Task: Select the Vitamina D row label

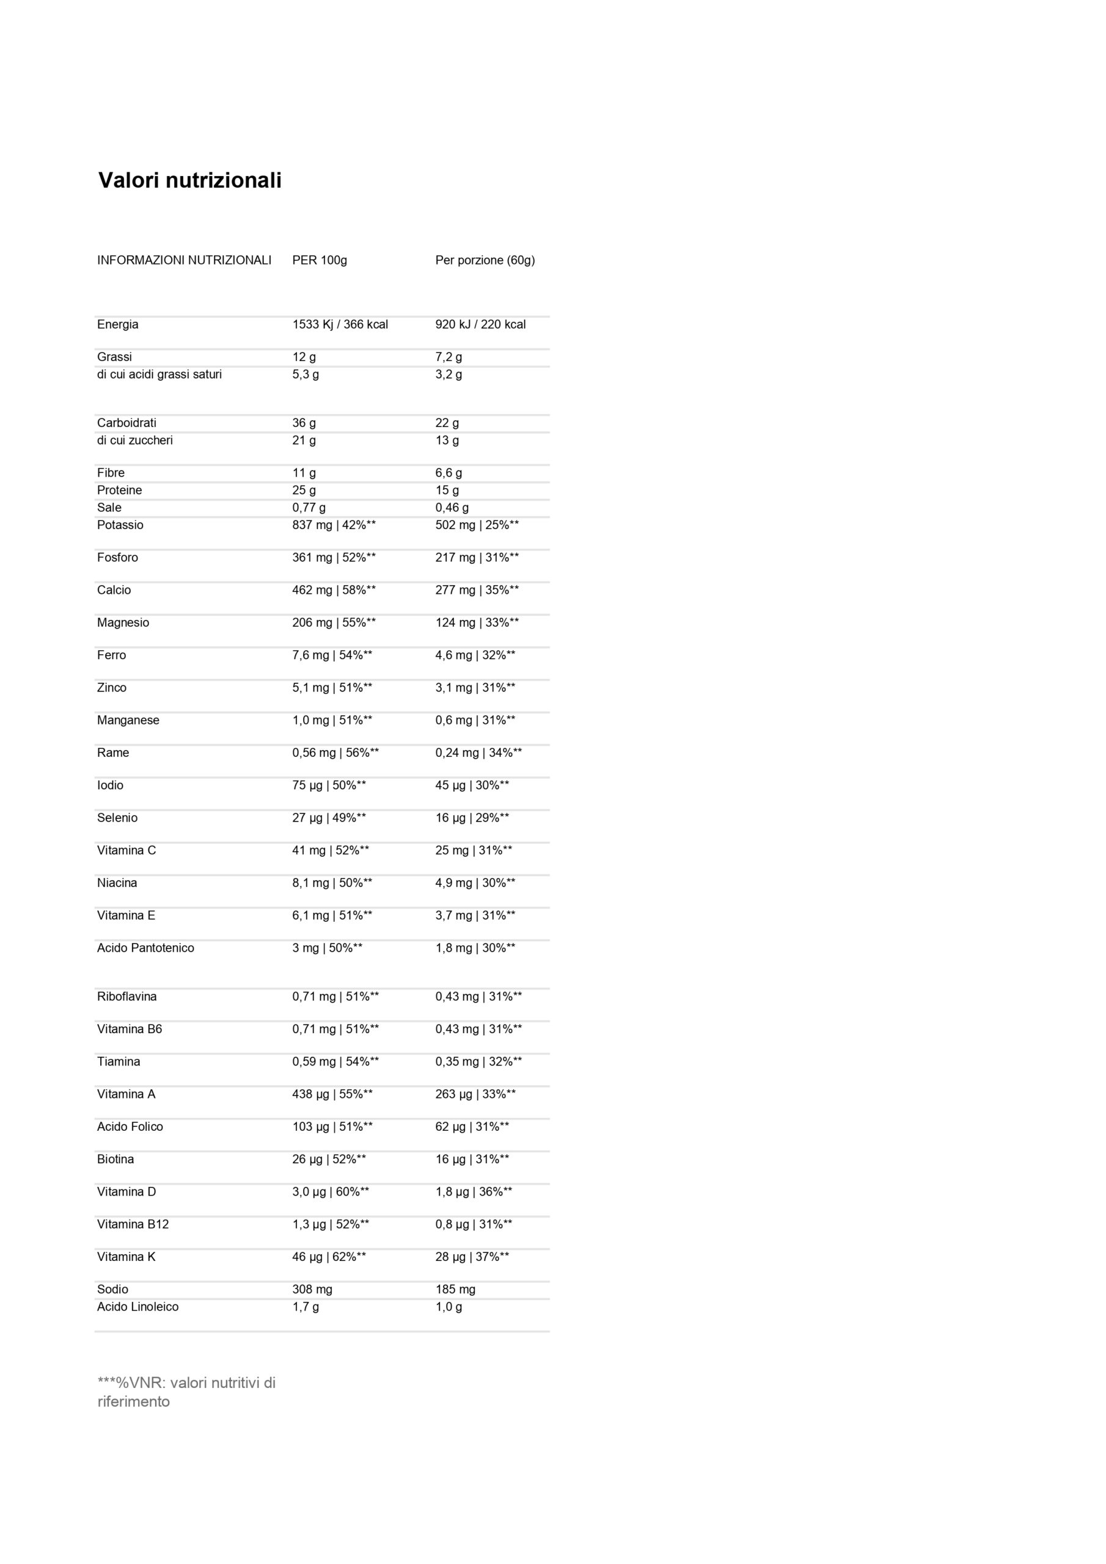Action: pyautogui.click(x=126, y=1191)
